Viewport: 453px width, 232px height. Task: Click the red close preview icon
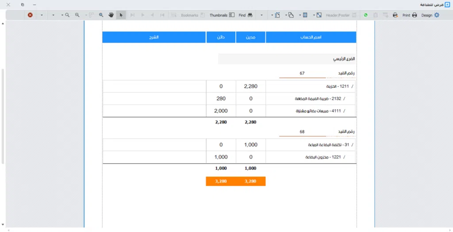[x=30, y=15]
